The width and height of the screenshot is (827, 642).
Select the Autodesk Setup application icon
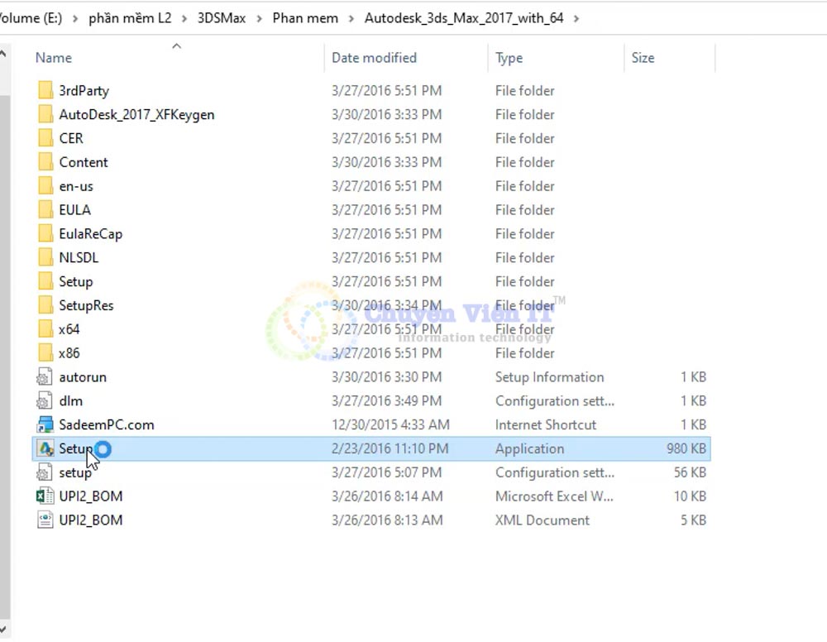pos(45,448)
